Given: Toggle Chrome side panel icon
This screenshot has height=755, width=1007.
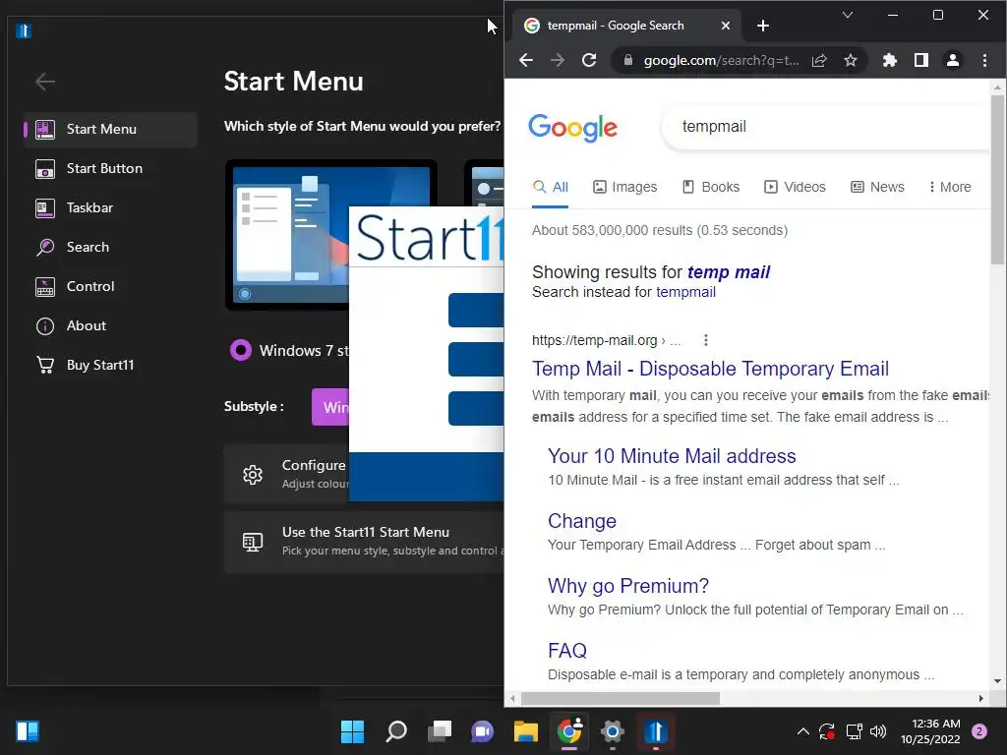Looking at the screenshot, I should (x=920, y=60).
